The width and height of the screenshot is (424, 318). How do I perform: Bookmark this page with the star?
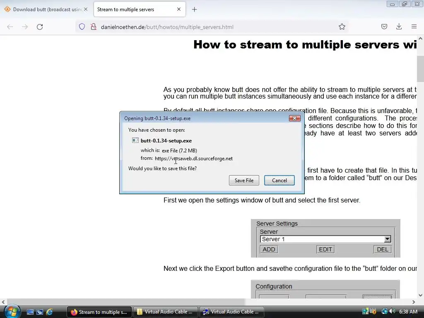(x=342, y=26)
